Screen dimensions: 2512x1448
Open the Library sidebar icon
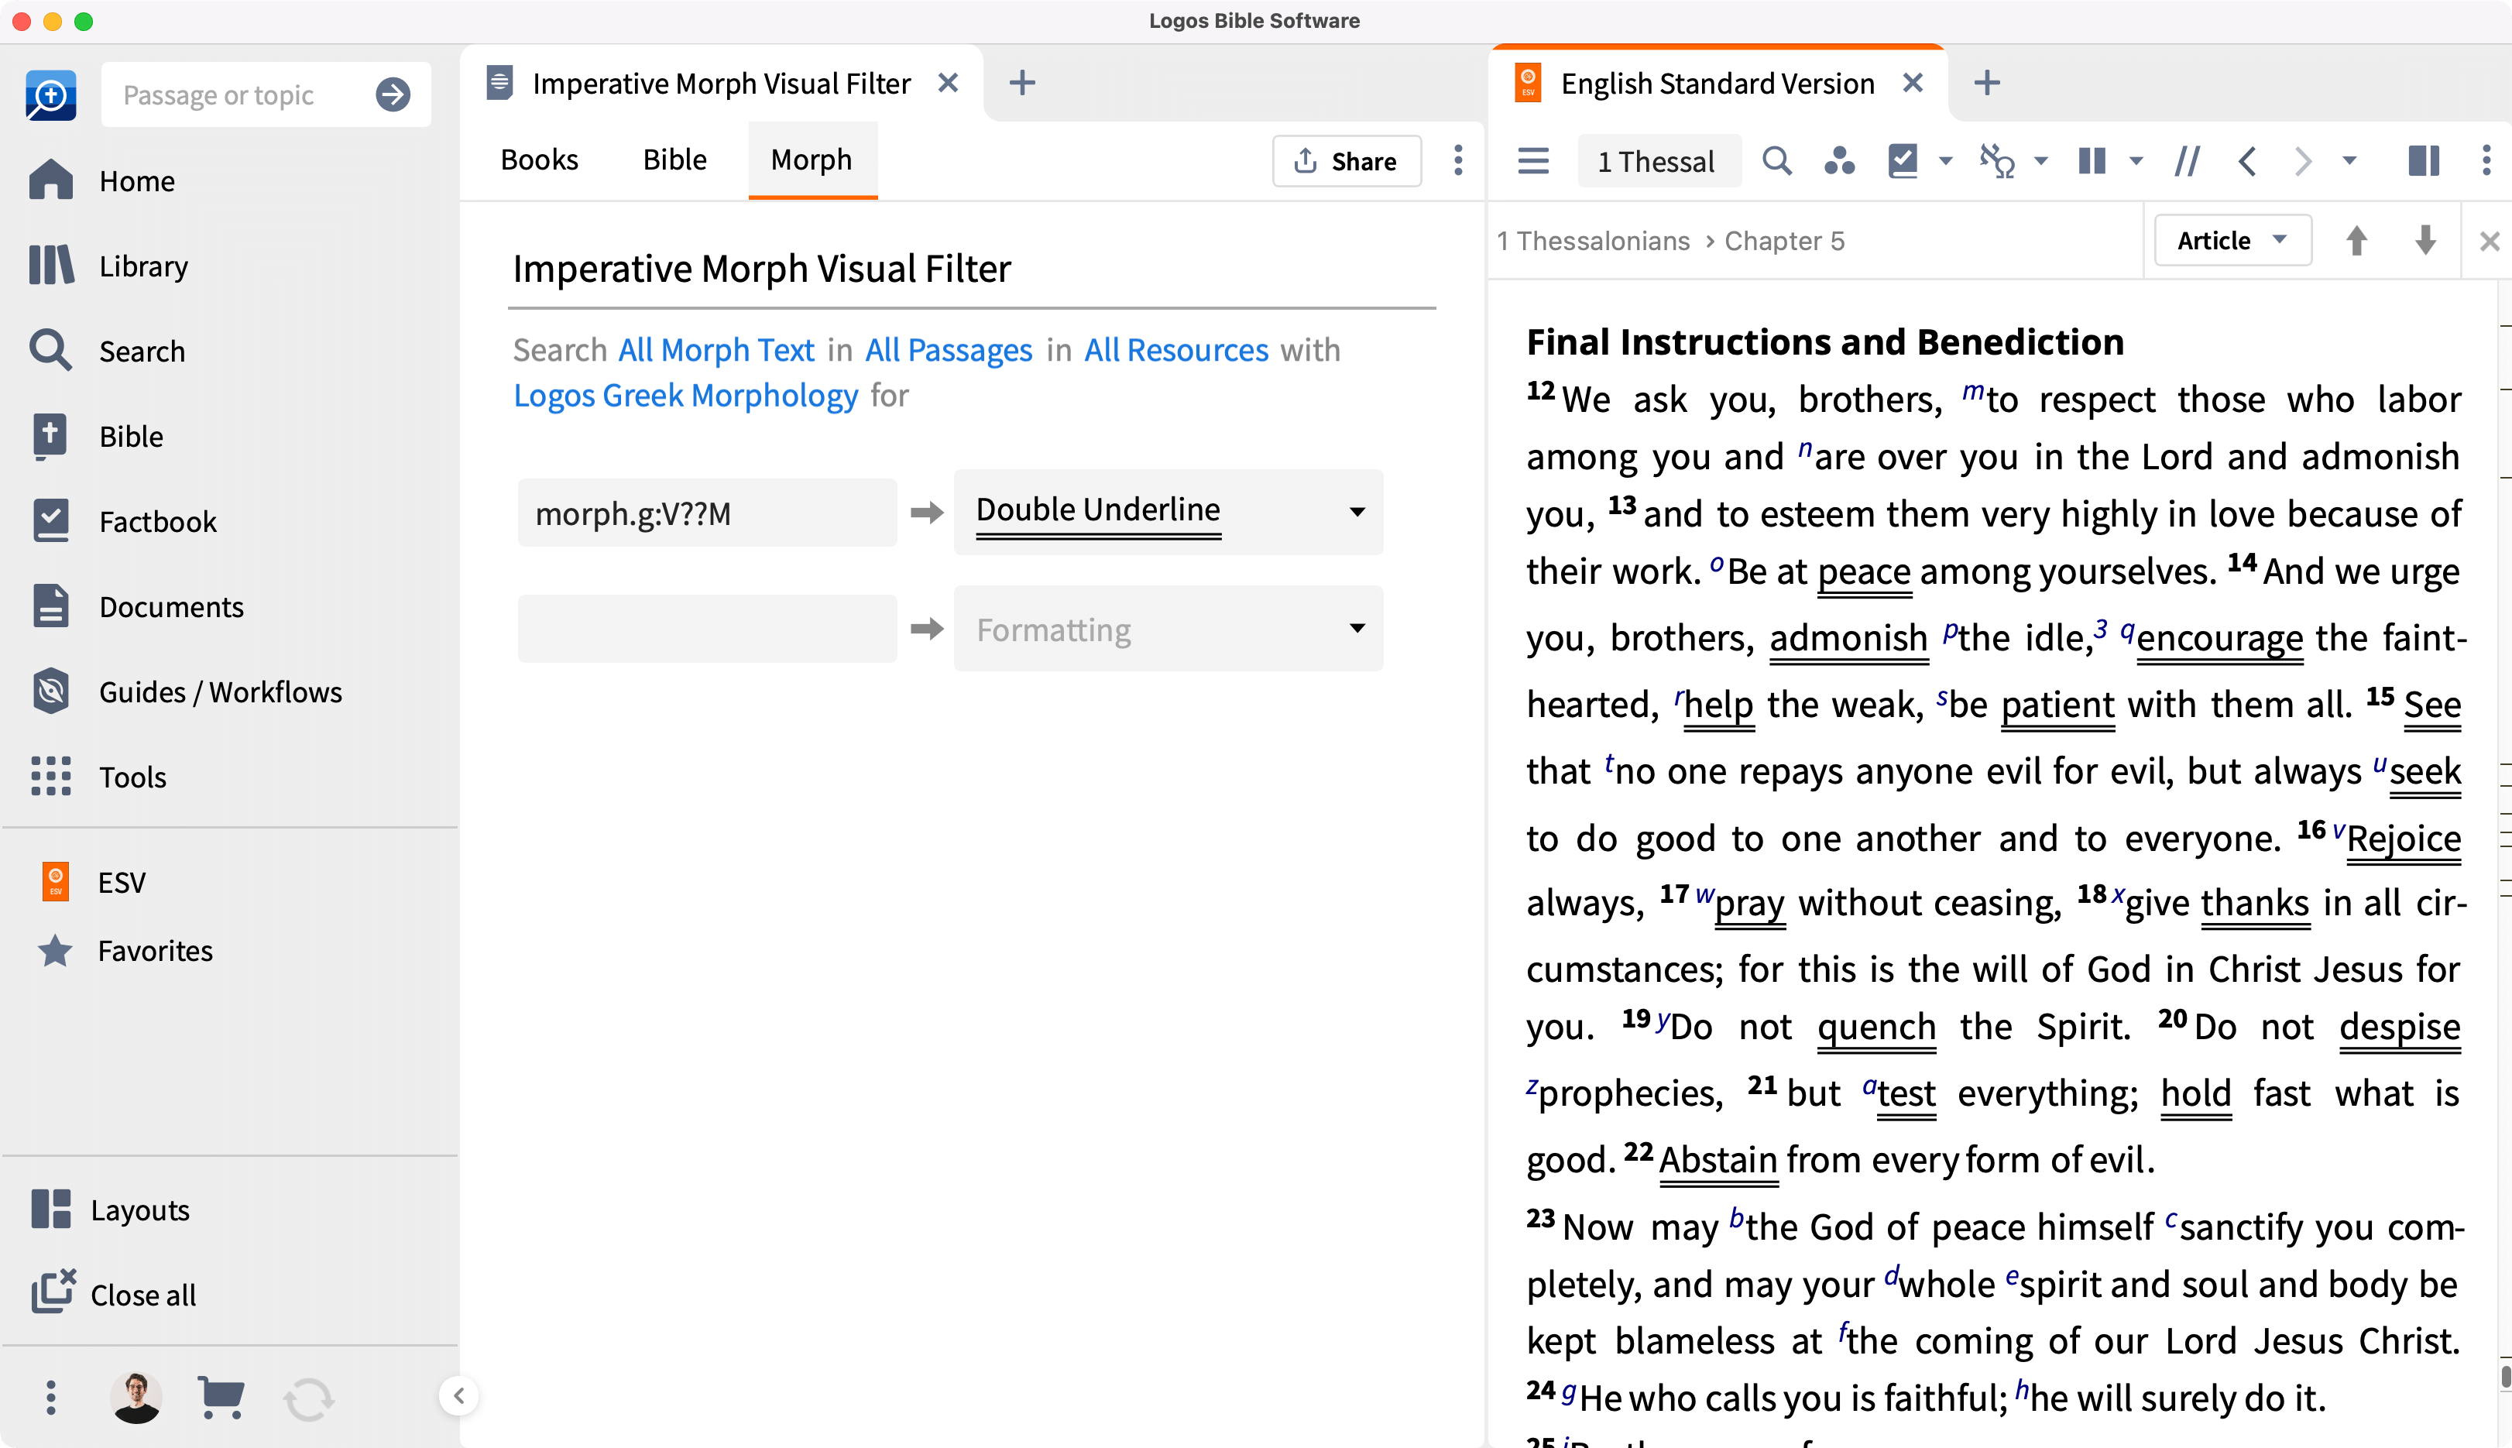(50, 266)
